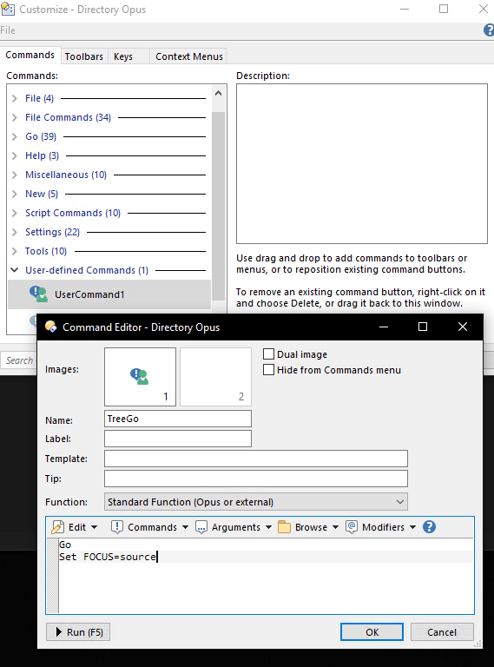Switch to the Toolbars tab
494x667 pixels.
(84, 56)
